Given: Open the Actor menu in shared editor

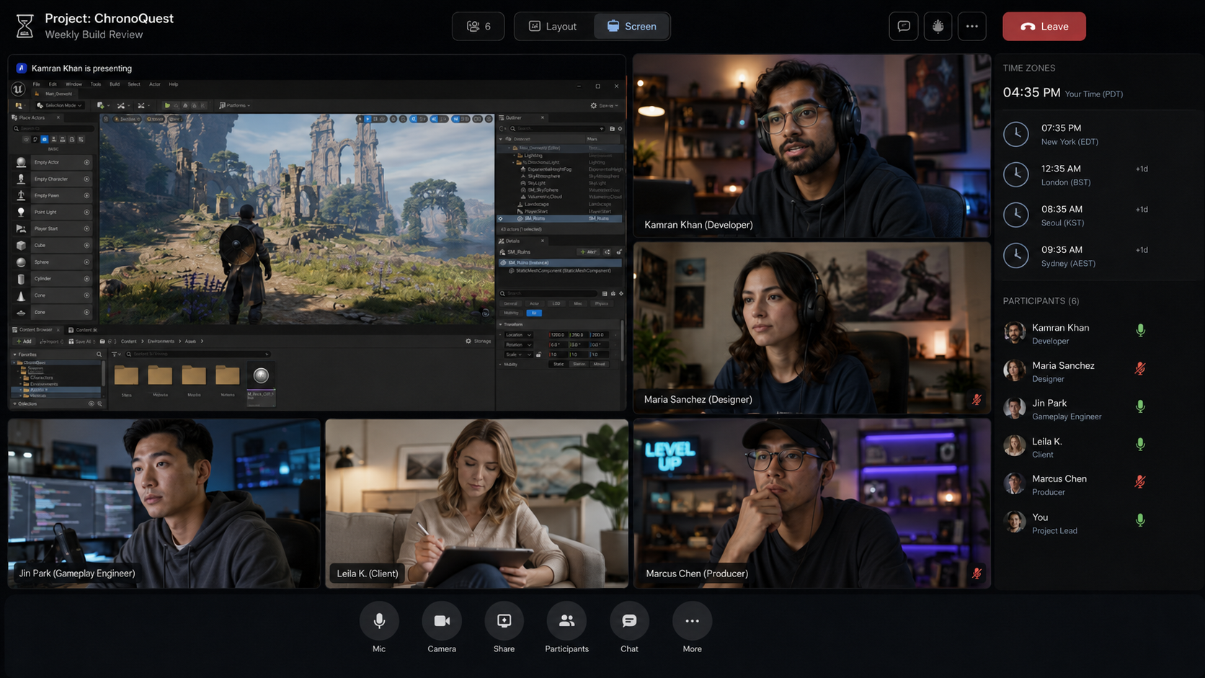Looking at the screenshot, I should (x=154, y=84).
